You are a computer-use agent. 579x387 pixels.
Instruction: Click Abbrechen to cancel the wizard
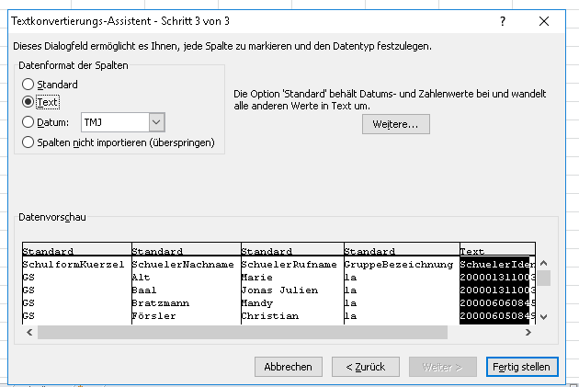point(289,366)
